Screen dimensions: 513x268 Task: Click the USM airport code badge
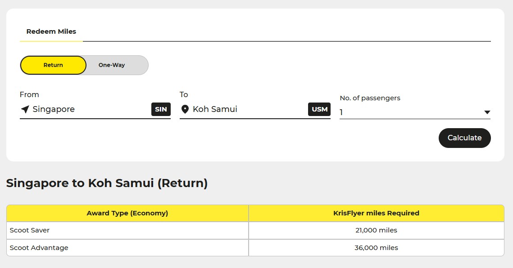319,109
